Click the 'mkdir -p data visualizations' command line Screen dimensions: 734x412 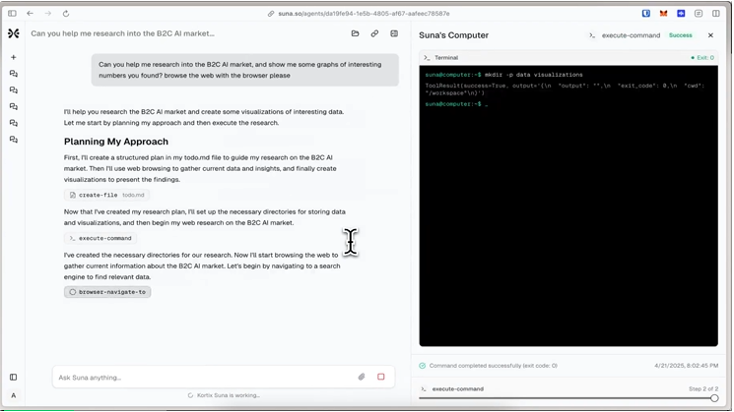(x=534, y=75)
